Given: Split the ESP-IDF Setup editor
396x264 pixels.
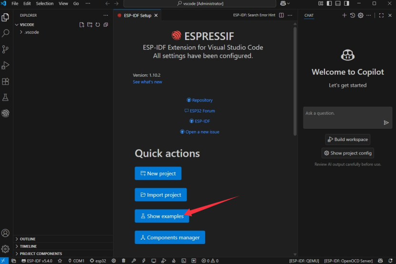Looking at the screenshot, I should [x=281, y=15].
